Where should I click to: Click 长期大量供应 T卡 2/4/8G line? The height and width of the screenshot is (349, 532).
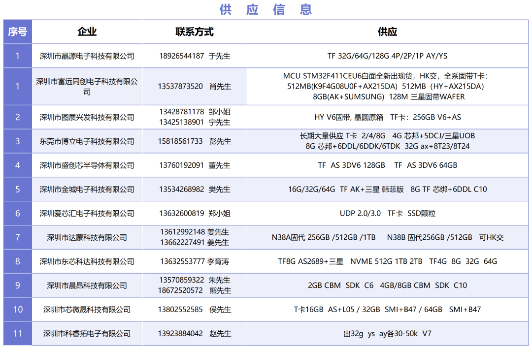pos(388,136)
